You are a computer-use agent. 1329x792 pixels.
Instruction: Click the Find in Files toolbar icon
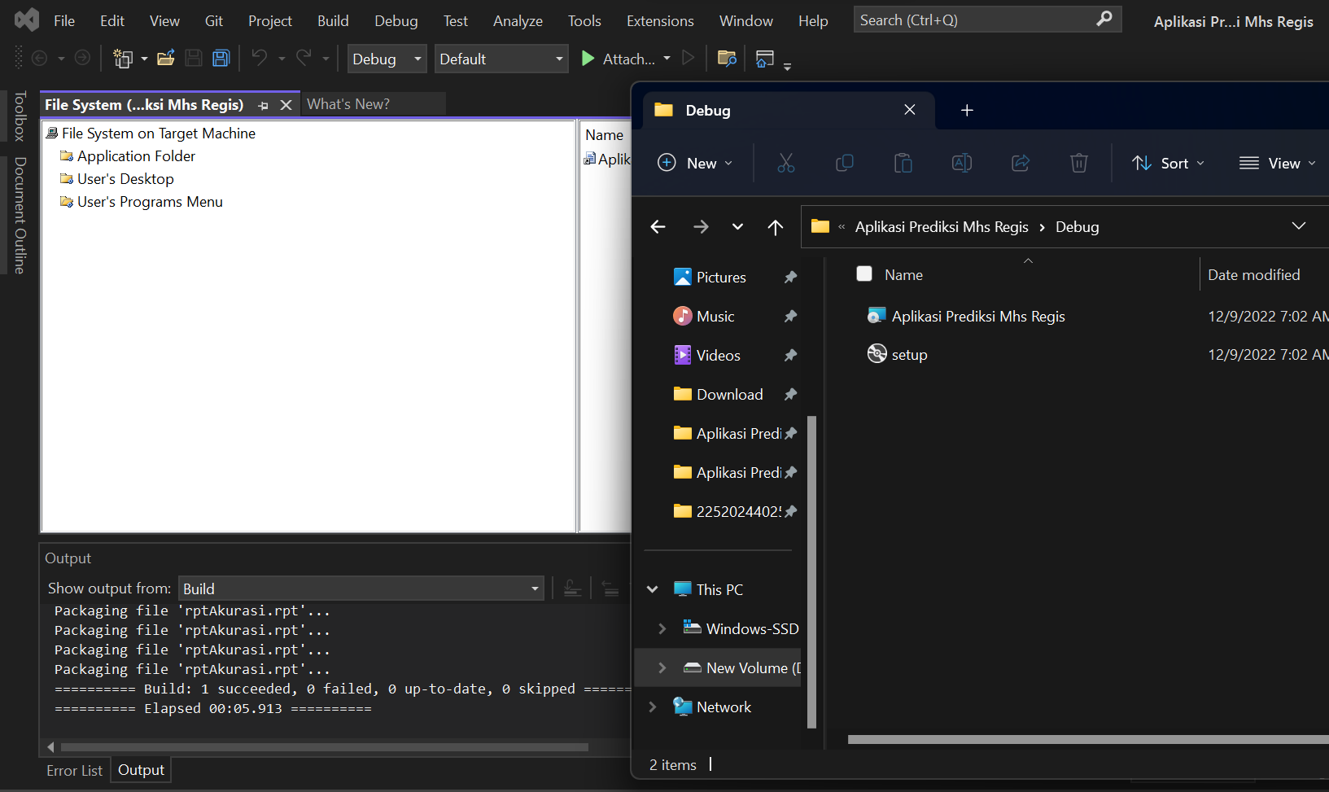tap(727, 58)
